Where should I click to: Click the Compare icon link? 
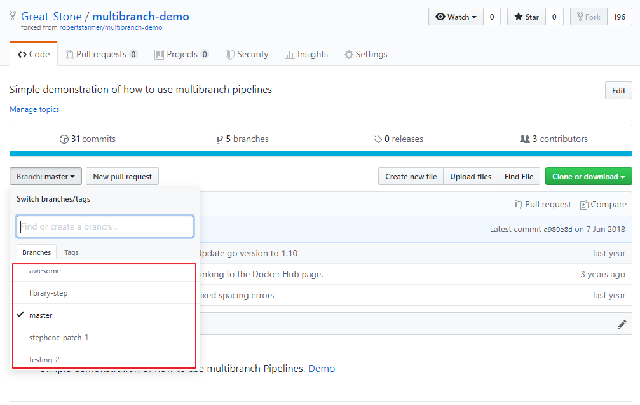coord(584,205)
